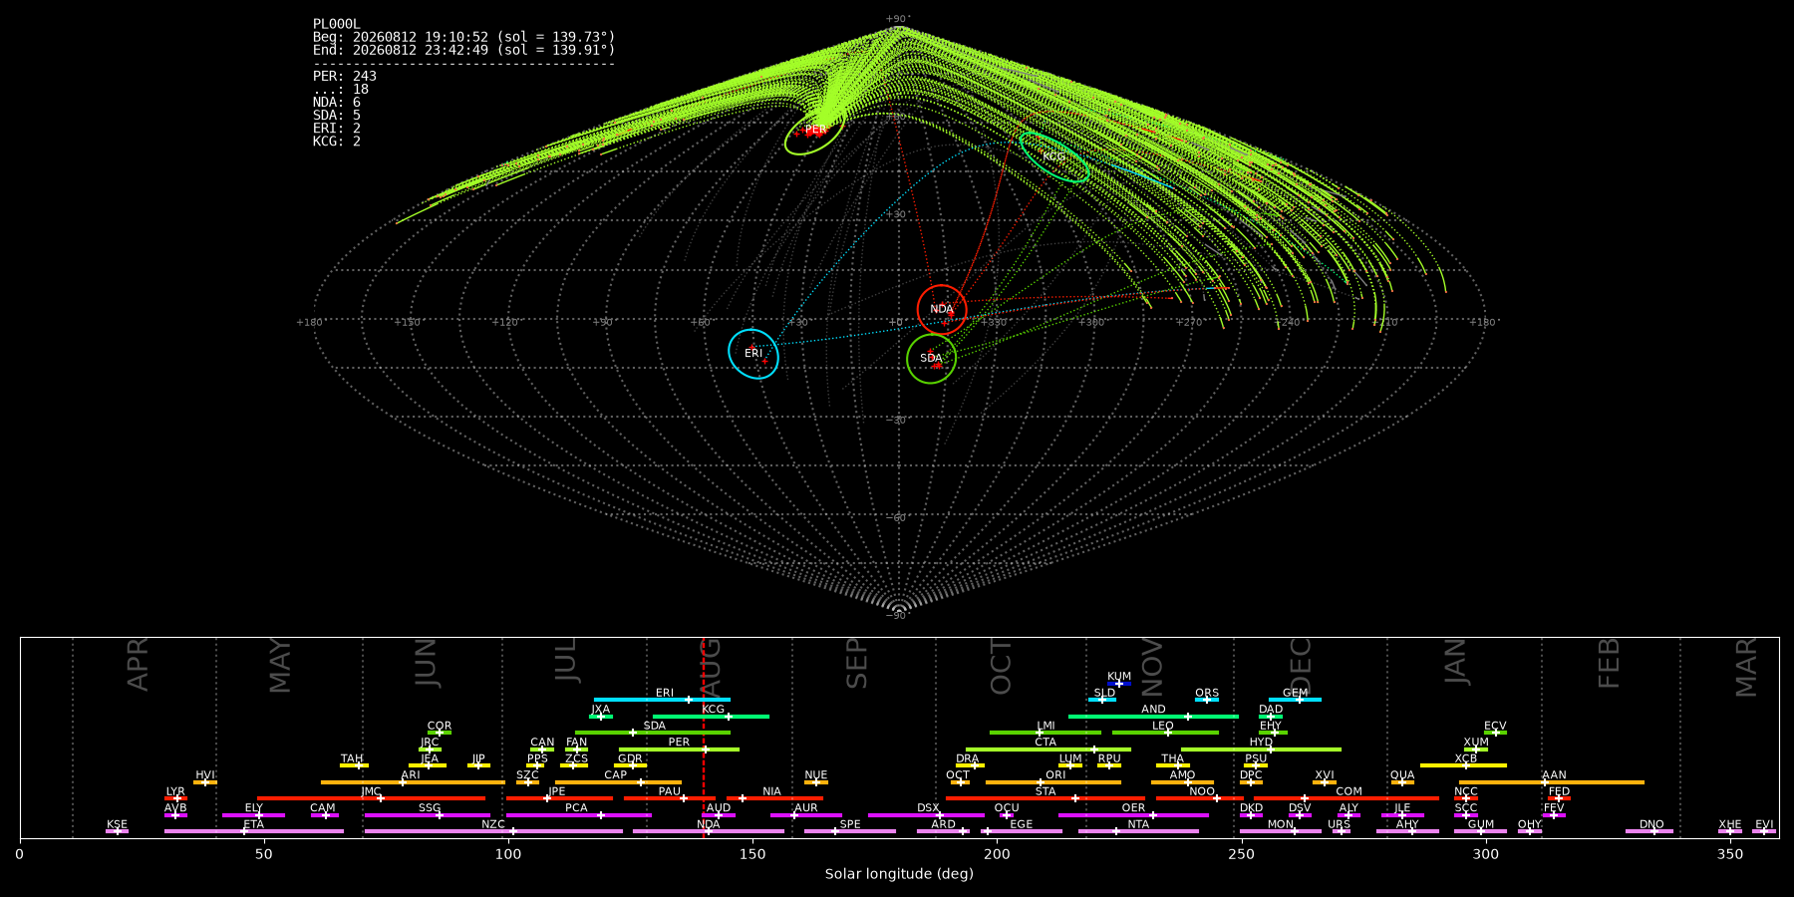1794x897 pixels.
Task: Click the PL000L station label
Action: (x=337, y=24)
